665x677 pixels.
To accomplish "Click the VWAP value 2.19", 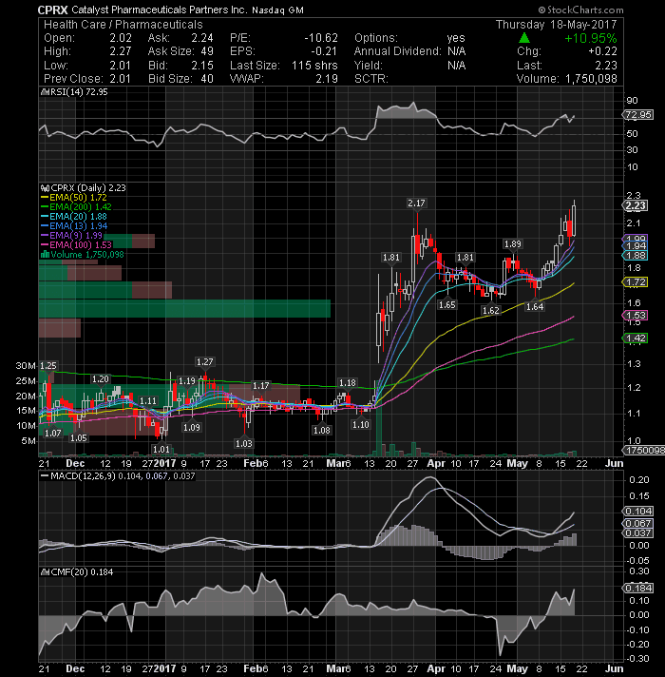I will click(x=327, y=79).
